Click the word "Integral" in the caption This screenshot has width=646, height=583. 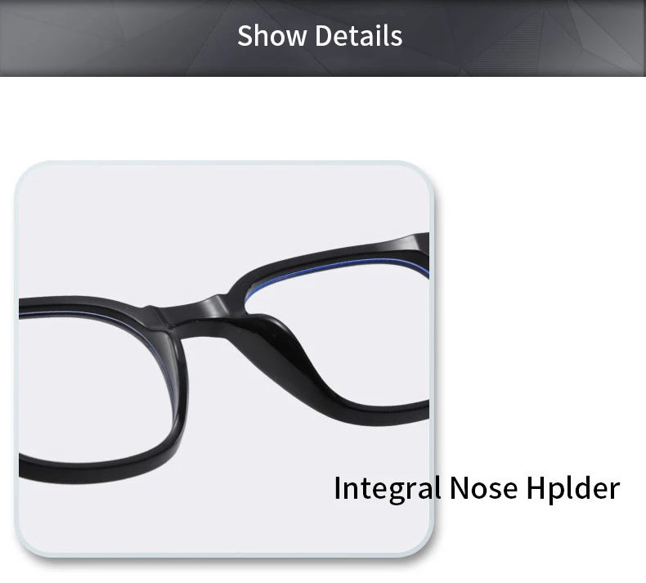click(388, 489)
